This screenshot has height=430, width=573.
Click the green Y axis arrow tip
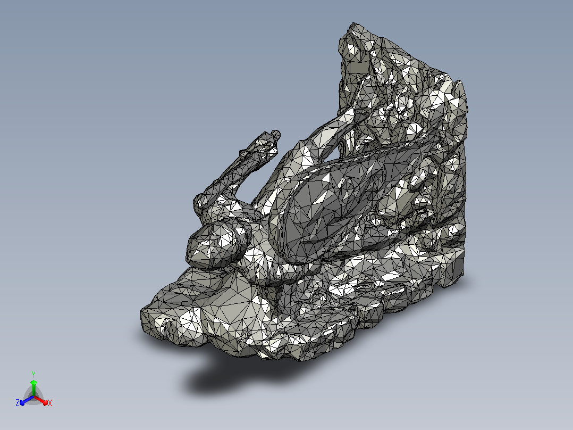(x=33, y=382)
